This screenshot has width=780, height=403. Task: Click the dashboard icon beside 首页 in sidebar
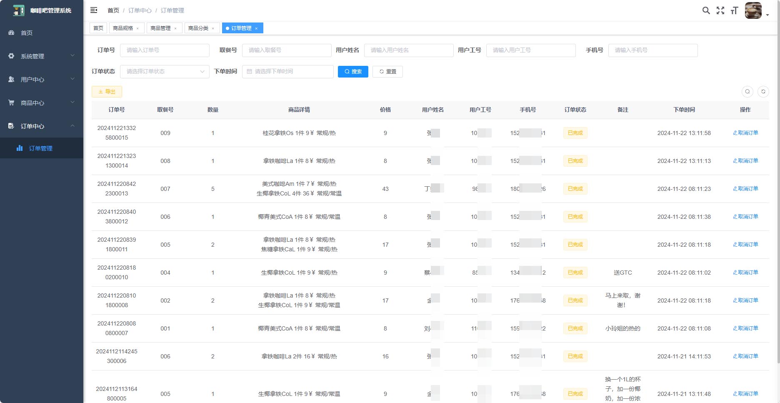[11, 33]
